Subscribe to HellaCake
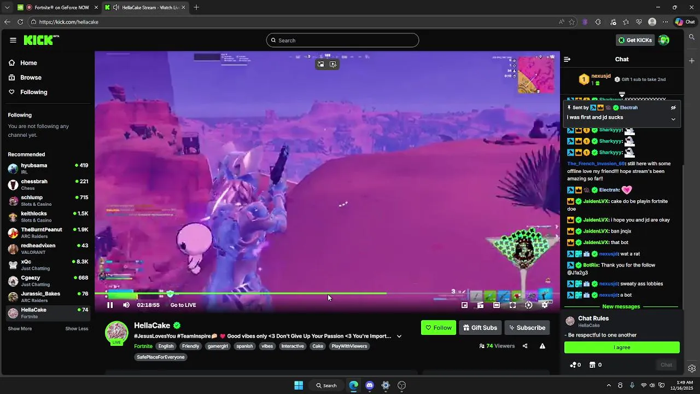 pos(527,328)
